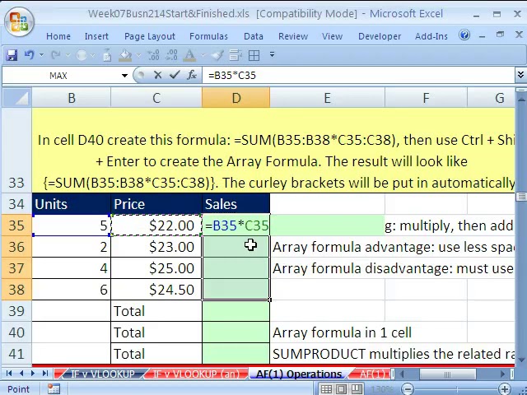Open the Review ribbon tab
This screenshot has width=527, height=395.
(x=293, y=36)
